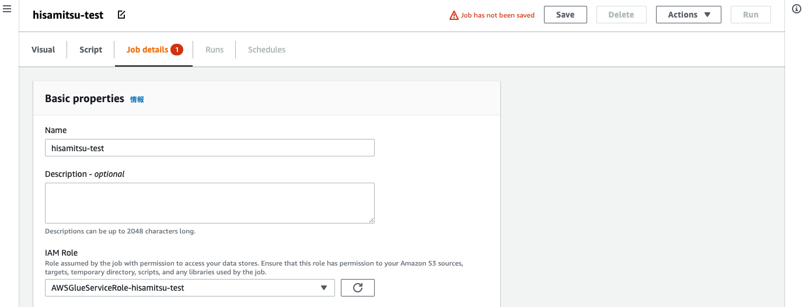The width and height of the screenshot is (806, 307).
Task: Click the Delete button
Action: click(621, 15)
